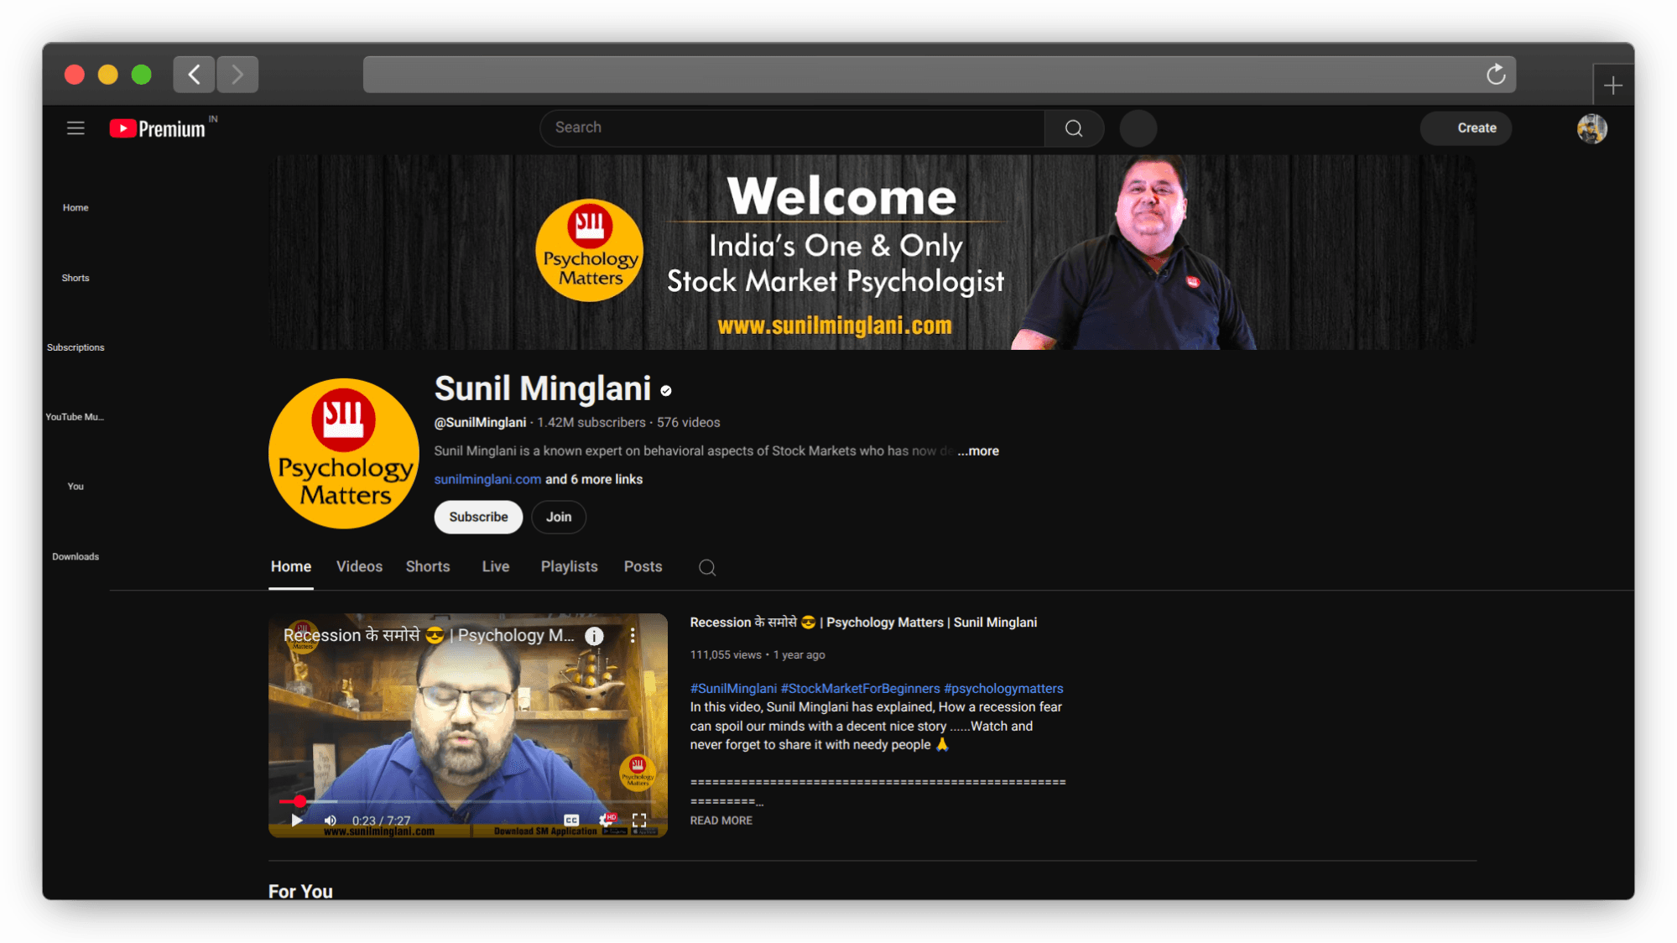Screen dimensions: 1677x943
Task: Open Subscriptions in the sidebar
Action: point(76,348)
